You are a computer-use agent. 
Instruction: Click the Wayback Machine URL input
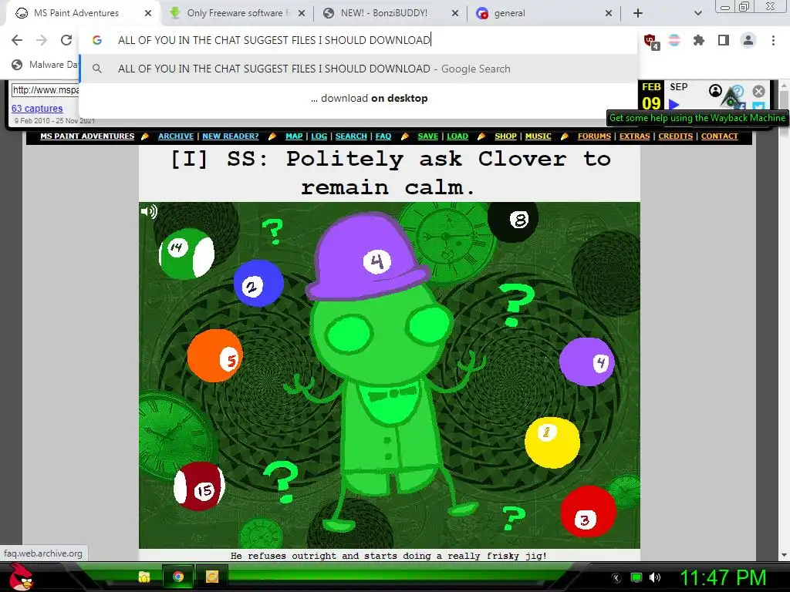(x=46, y=90)
